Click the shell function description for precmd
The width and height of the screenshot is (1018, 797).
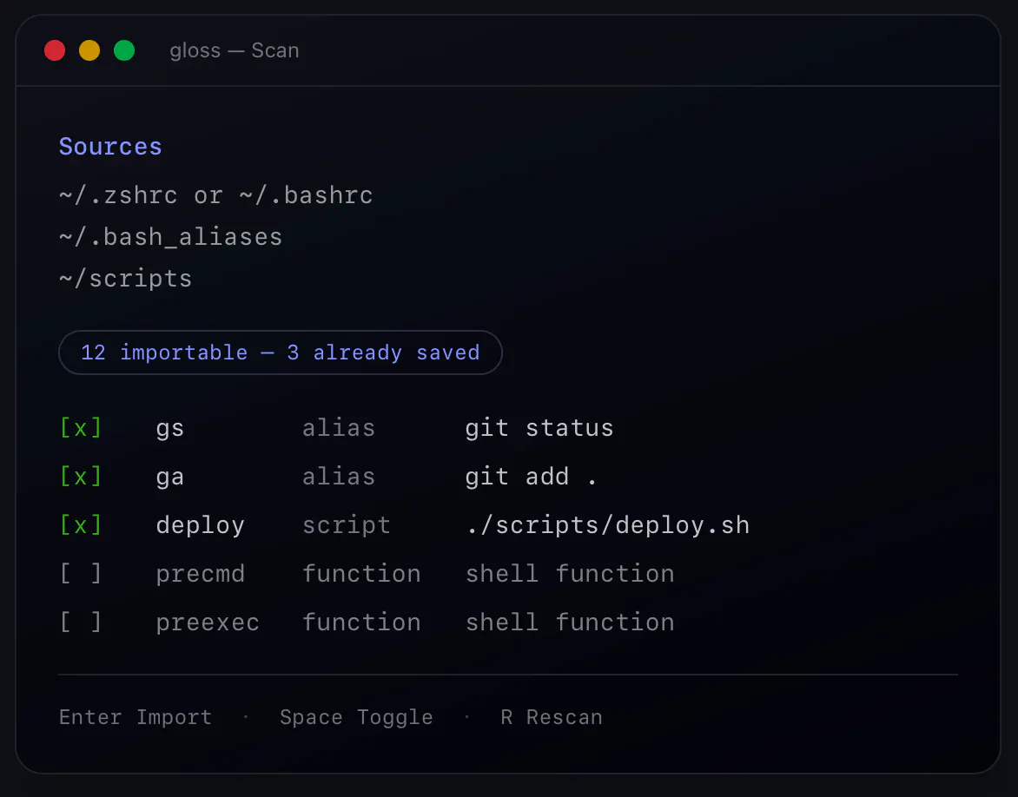tap(570, 573)
